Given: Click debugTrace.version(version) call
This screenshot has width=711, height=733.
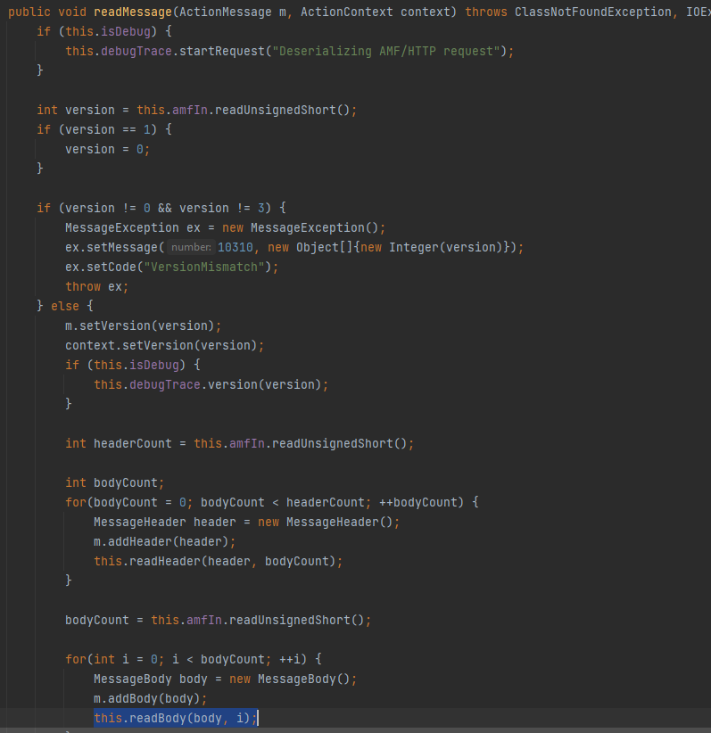Looking at the screenshot, I should [211, 384].
